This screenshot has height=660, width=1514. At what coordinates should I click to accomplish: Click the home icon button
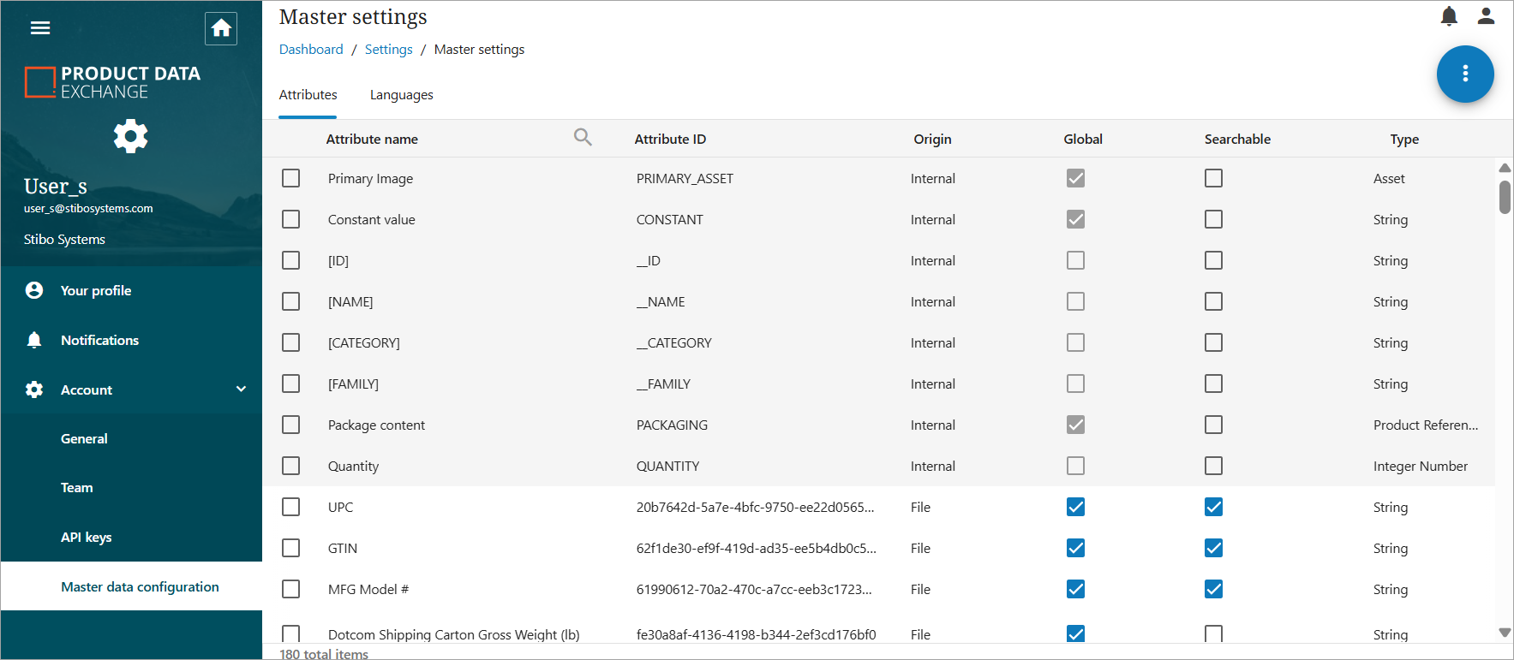pos(221,28)
